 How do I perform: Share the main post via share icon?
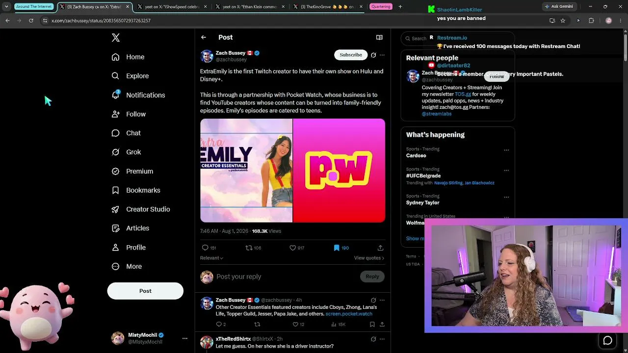pyautogui.click(x=380, y=248)
